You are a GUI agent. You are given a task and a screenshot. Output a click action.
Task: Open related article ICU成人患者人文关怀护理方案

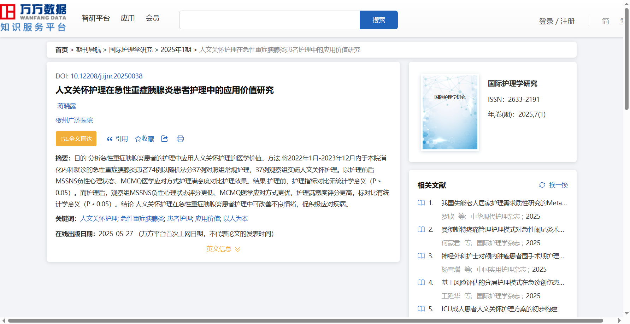pos(499,309)
